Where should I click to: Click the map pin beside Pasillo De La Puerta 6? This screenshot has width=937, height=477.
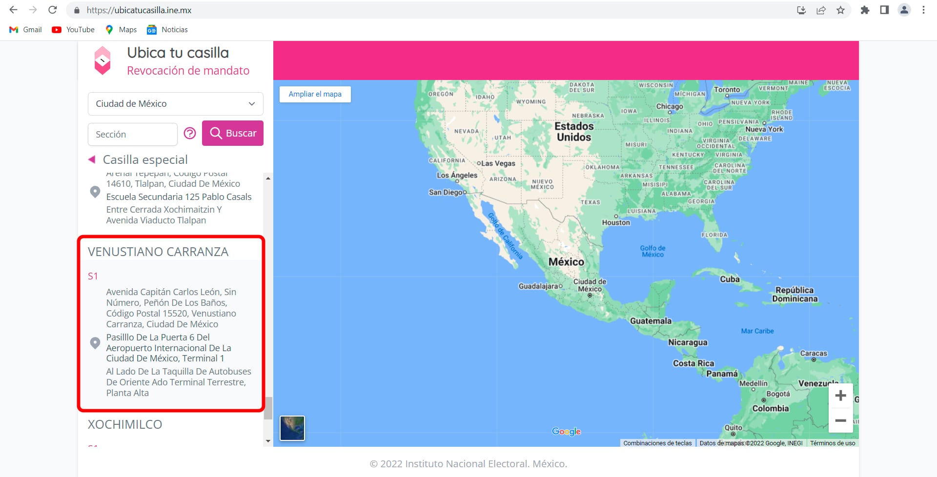95,343
